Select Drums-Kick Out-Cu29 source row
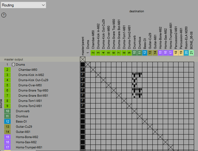This screenshot has width=198, height=151. click(x=33, y=80)
